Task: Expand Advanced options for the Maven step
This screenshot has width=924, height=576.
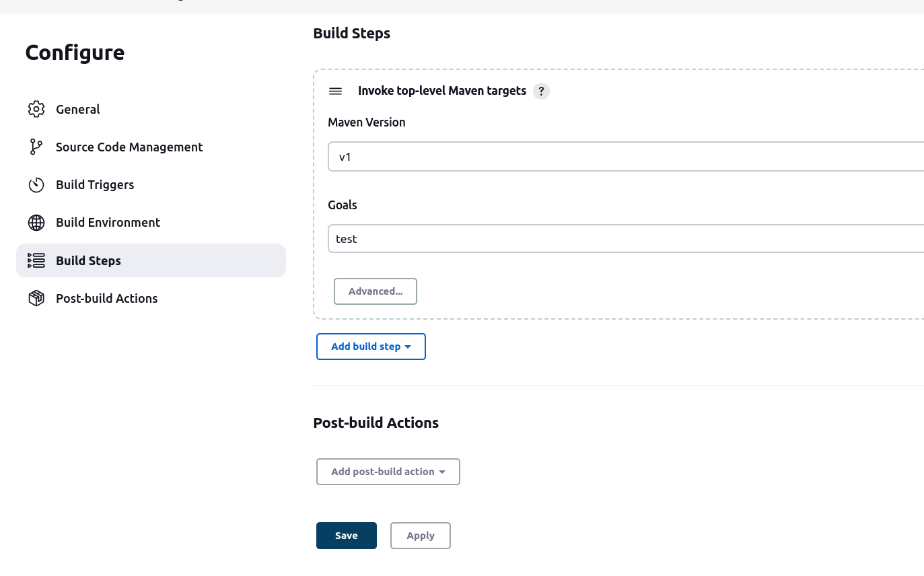Action: [x=375, y=291]
